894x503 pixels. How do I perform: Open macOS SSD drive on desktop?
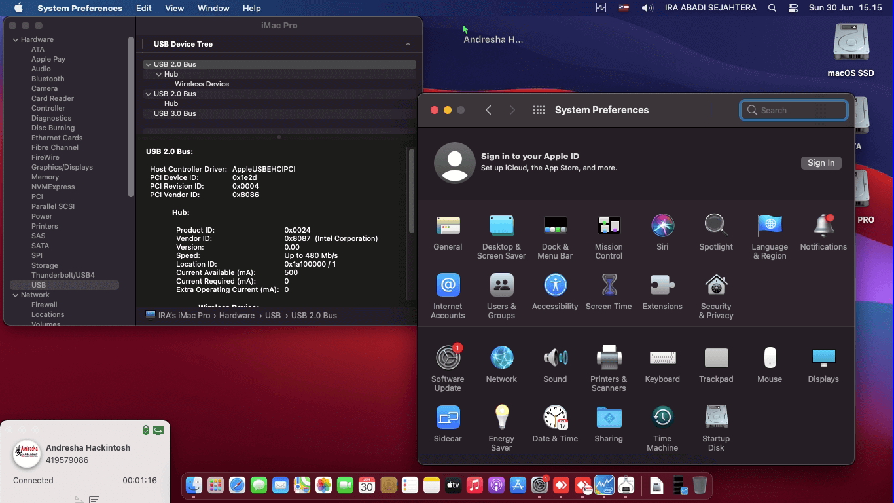coord(851,50)
